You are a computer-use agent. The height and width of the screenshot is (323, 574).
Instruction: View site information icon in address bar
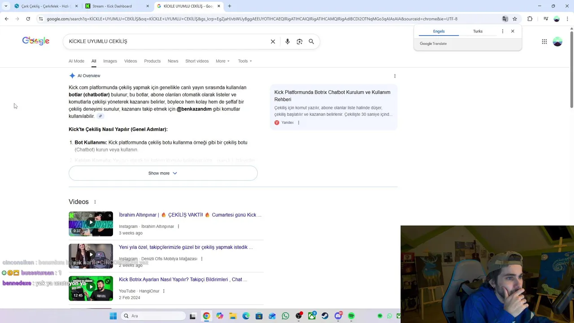coord(41,19)
